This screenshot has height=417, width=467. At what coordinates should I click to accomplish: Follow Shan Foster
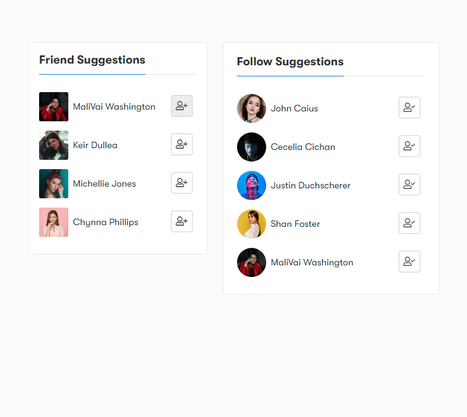[410, 223]
